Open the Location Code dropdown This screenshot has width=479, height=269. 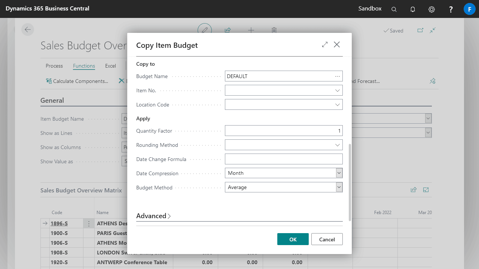(x=338, y=105)
